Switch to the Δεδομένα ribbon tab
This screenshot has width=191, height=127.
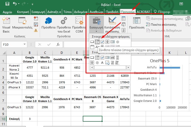pos(80,12)
